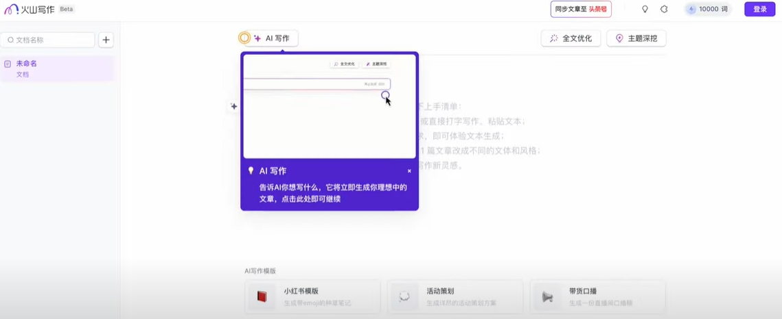Click the sparkle icon beside editor line
Image resolution: width=782 pixels, height=319 pixels.
tap(234, 106)
